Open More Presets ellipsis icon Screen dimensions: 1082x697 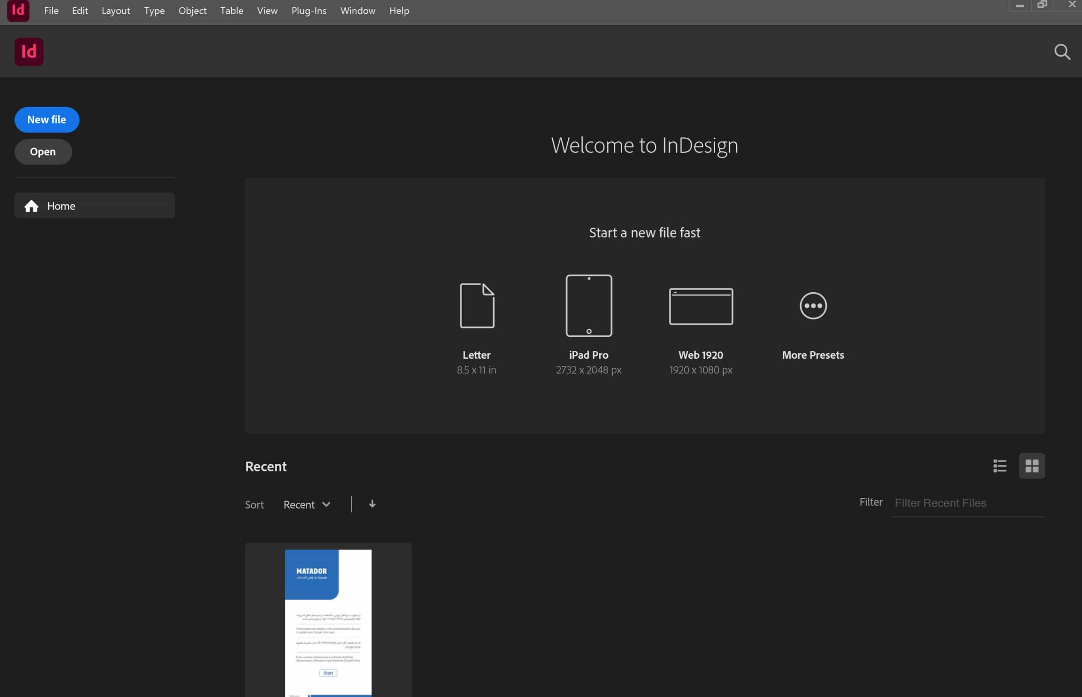coord(813,305)
